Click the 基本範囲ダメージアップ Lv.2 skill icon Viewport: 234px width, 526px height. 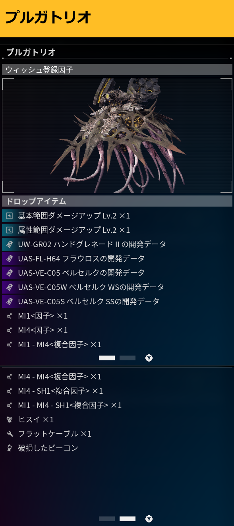pos(10,216)
